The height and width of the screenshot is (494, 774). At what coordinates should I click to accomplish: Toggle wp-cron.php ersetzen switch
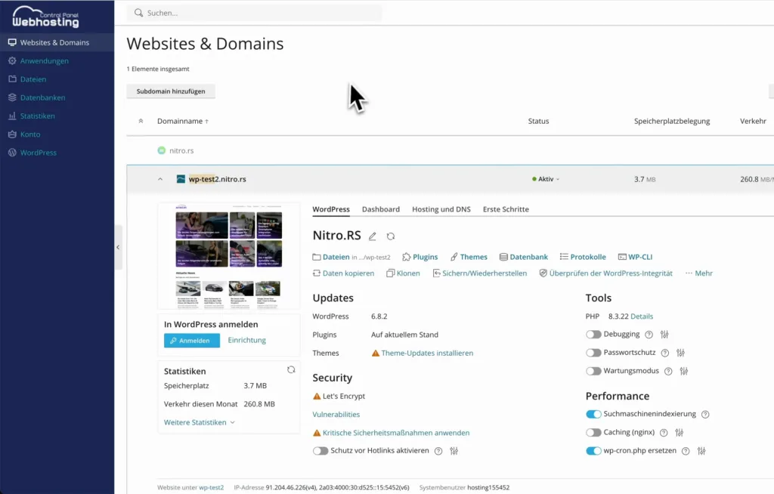(x=593, y=451)
